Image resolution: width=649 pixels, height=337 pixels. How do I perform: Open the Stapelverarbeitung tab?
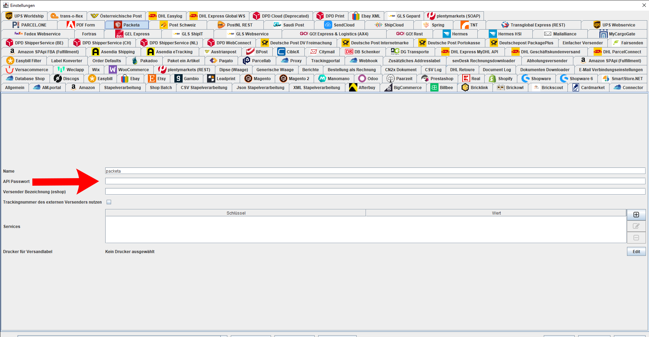coord(122,87)
